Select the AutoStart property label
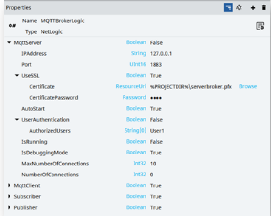Screen dimensions: 271x216 (33, 109)
